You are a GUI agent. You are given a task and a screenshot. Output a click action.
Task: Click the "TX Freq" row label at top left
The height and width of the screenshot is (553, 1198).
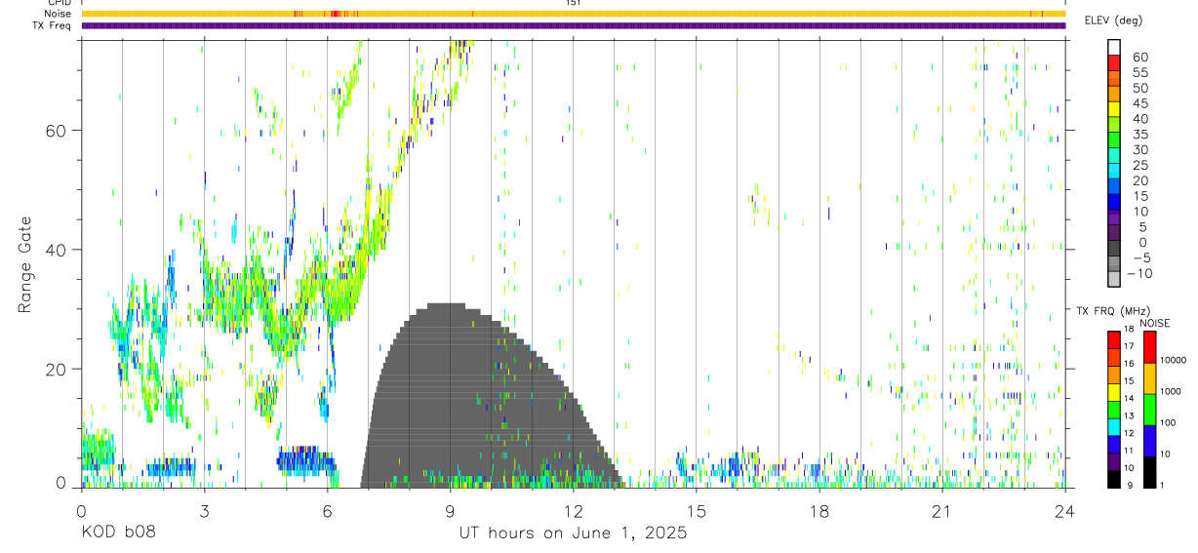(x=53, y=25)
